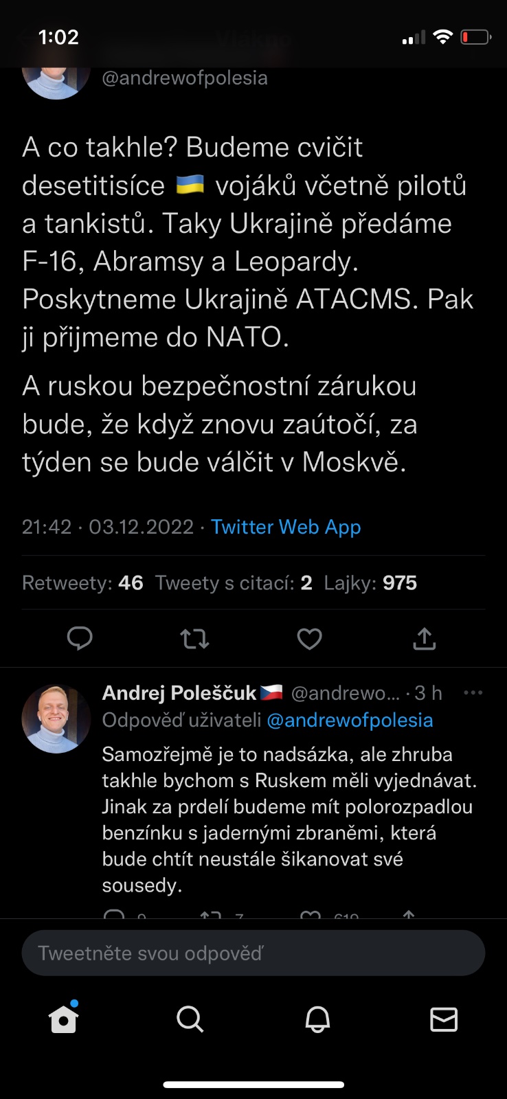Tap the battery status icon
The image size is (507, 1099).
(475, 37)
